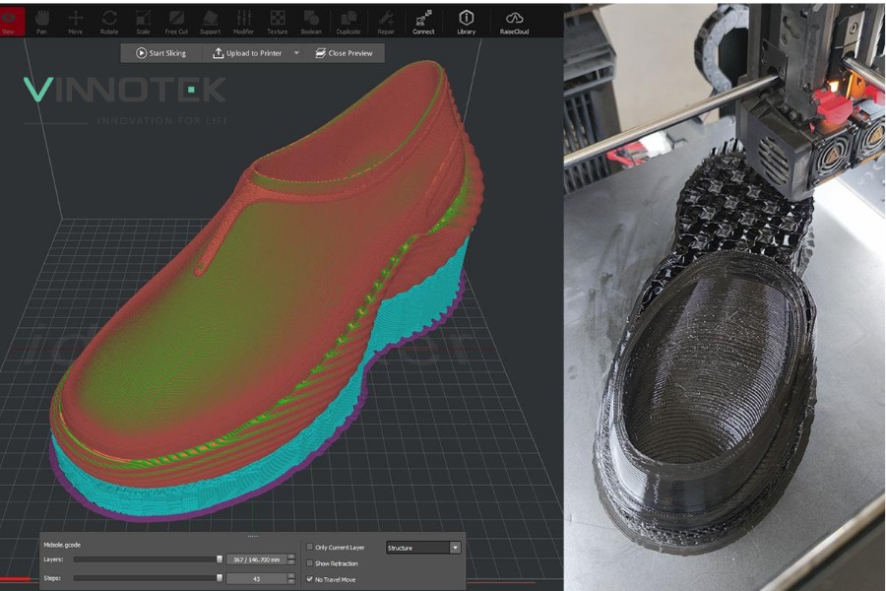The width and height of the screenshot is (886, 591).
Task: Click the Layers slider handle
Action: 220,559
